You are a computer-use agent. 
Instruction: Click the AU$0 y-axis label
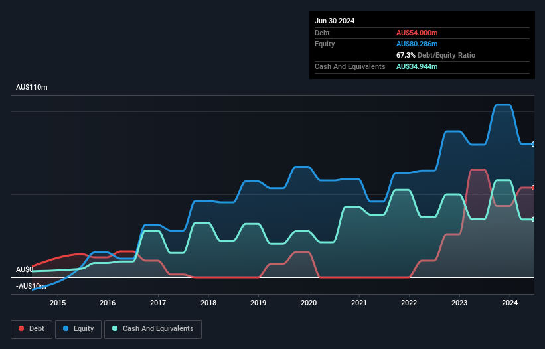25,270
